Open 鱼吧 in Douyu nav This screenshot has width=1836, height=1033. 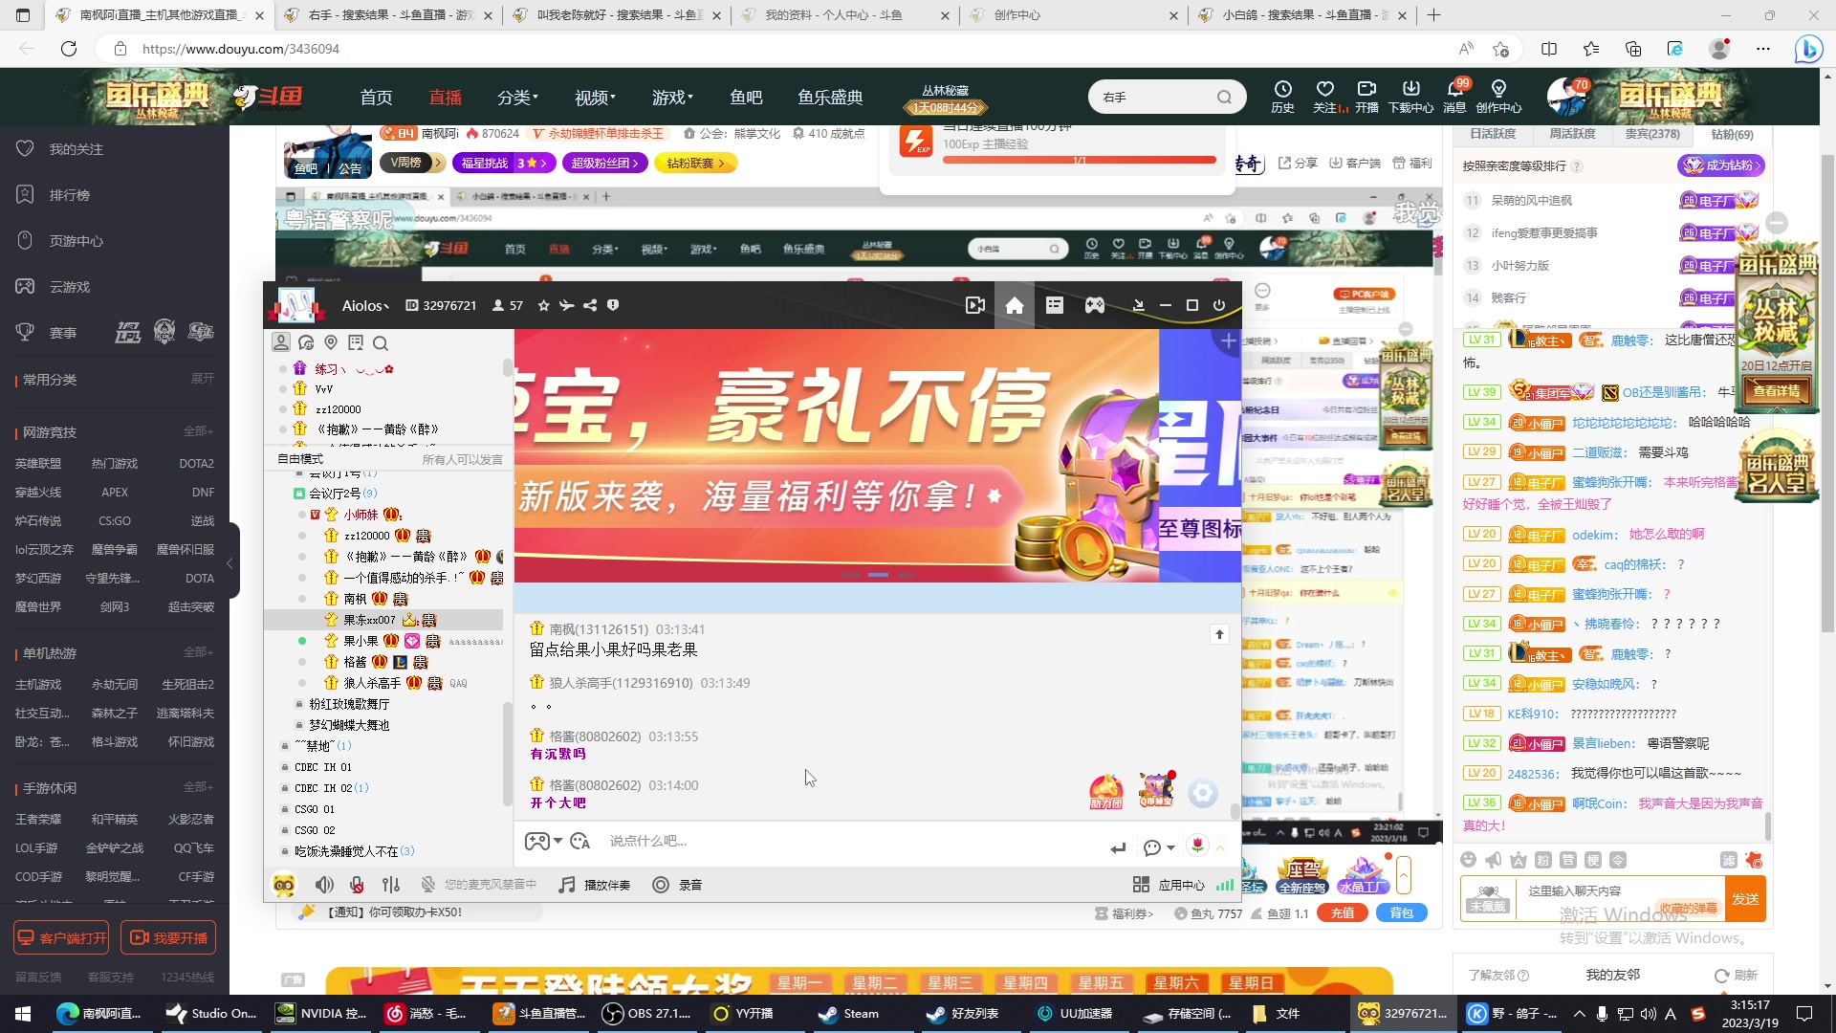[746, 98]
